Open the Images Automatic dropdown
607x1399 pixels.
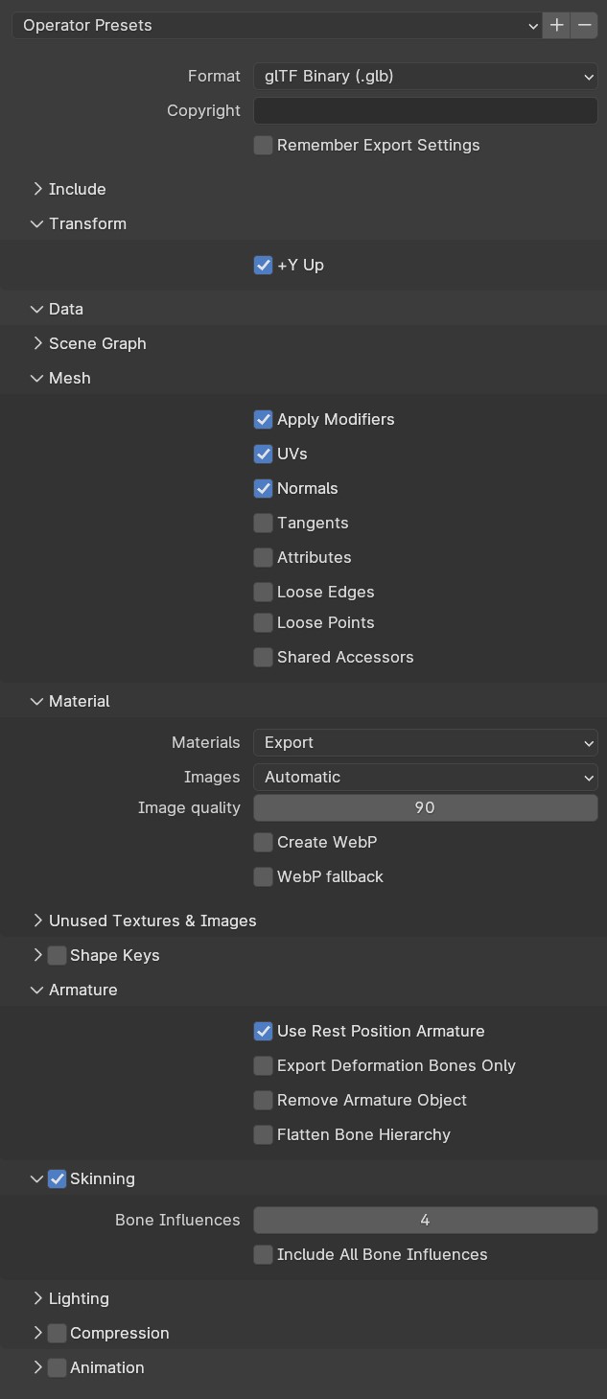coord(425,777)
